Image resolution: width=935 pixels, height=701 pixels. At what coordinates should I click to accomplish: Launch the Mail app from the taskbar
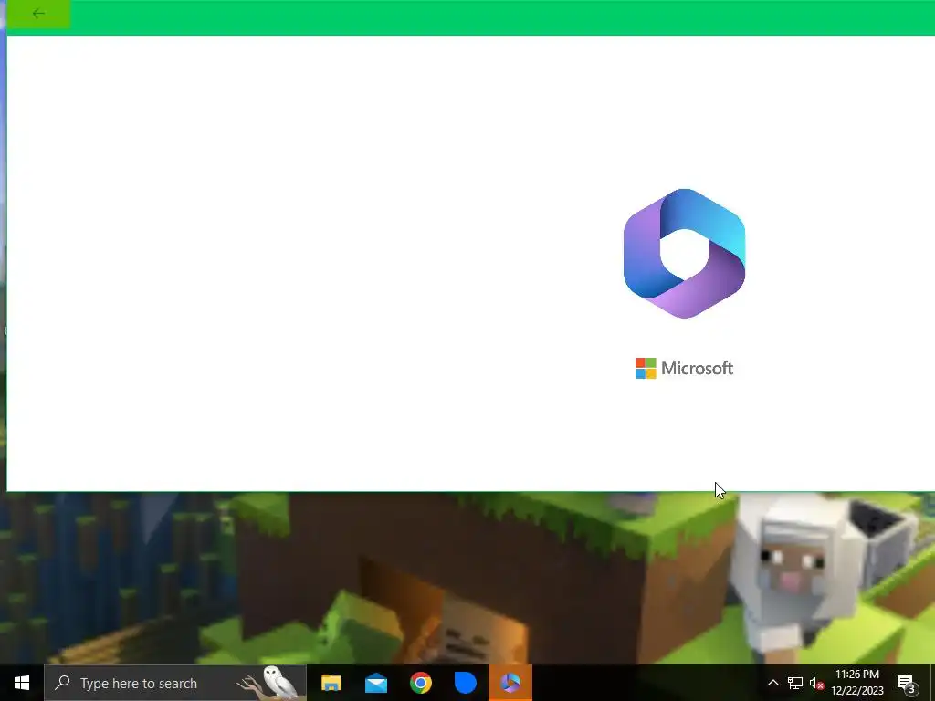tap(375, 683)
